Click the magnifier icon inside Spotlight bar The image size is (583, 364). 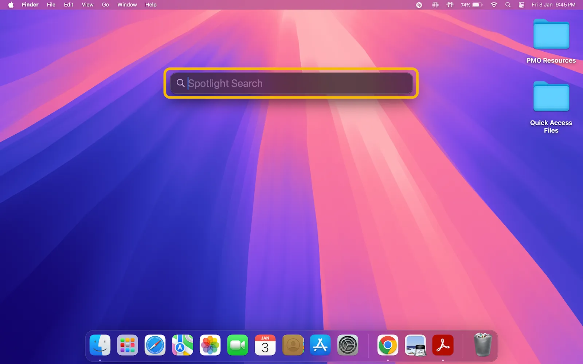tap(180, 83)
